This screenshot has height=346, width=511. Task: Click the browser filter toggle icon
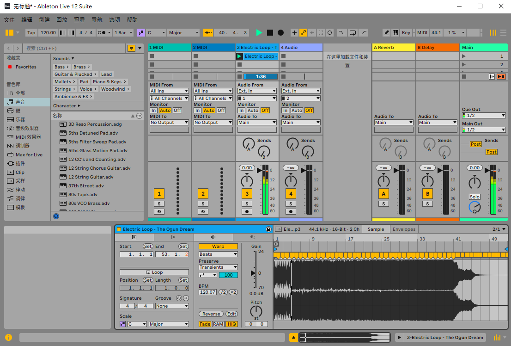131,48
